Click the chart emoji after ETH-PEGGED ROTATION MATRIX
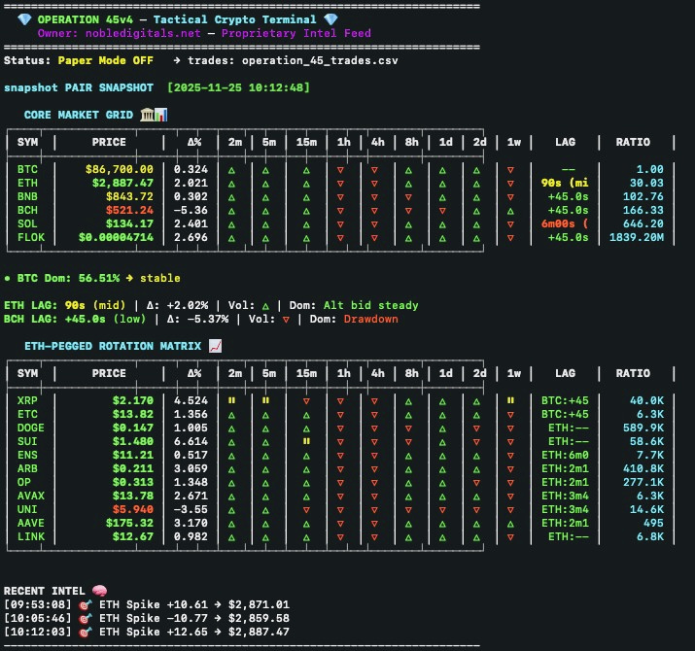 [x=216, y=345]
